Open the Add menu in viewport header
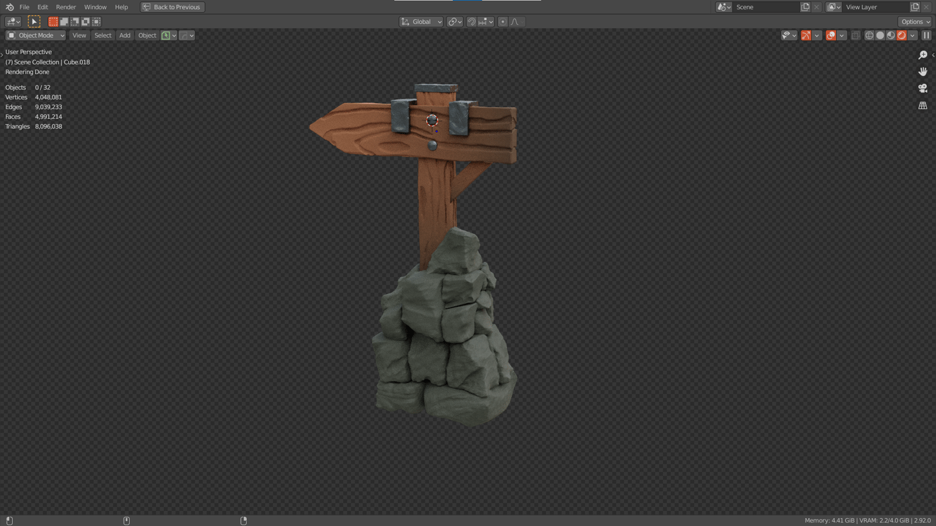936x526 pixels. pyautogui.click(x=125, y=35)
